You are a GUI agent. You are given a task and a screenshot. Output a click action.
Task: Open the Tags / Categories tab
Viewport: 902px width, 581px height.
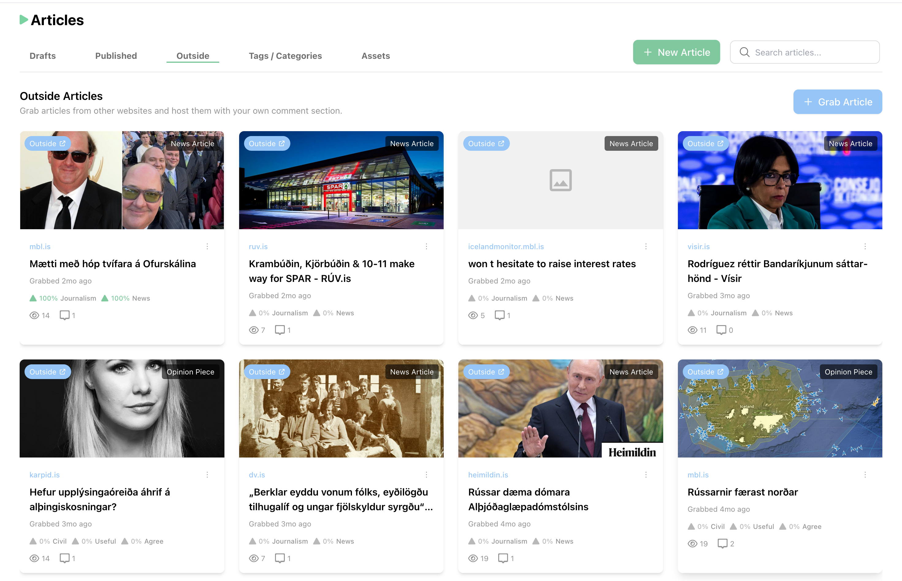click(x=285, y=55)
